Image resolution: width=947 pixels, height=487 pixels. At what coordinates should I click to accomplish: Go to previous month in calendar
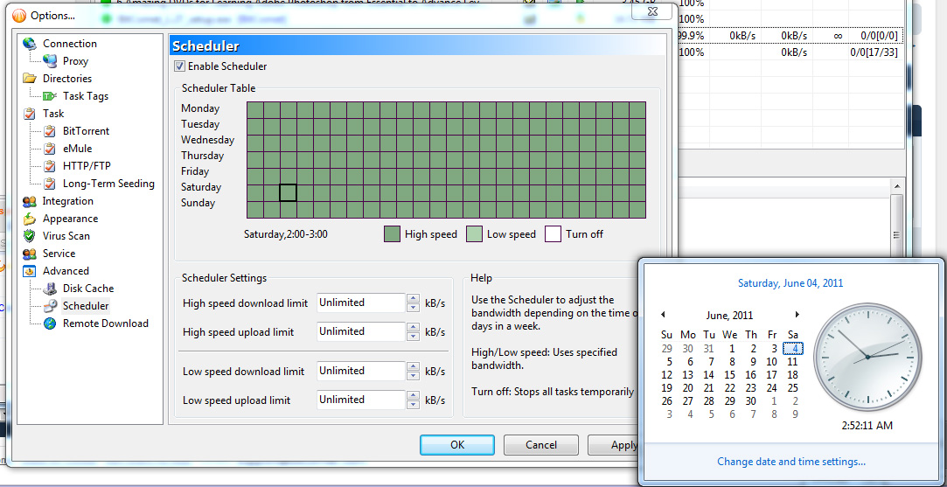663,315
